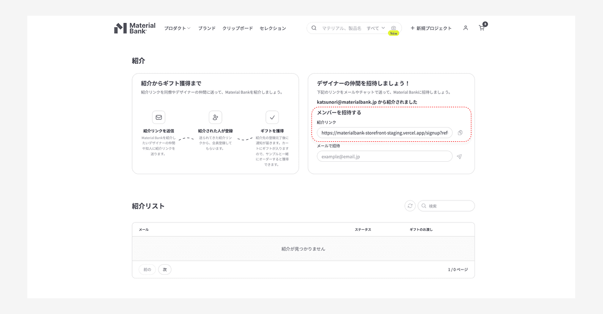Click the 新規プロジェクト button
The image size is (603, 314).
430,28
